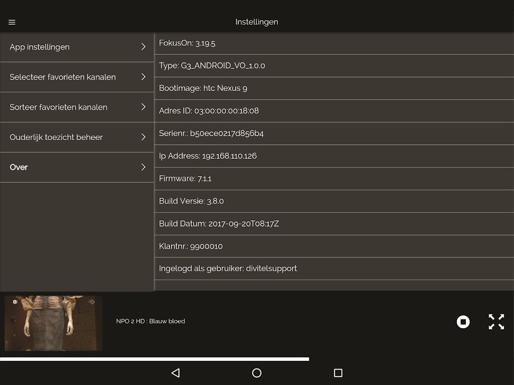
Task: Select the Over menu entry
Action: pos(77,167)
